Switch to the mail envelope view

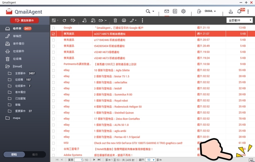click(x=166, y=11)
